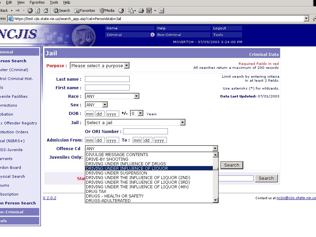The image size is (316, 237).
Task: Open Pardon Board in sidebar
Action: (x=11, y=168)
